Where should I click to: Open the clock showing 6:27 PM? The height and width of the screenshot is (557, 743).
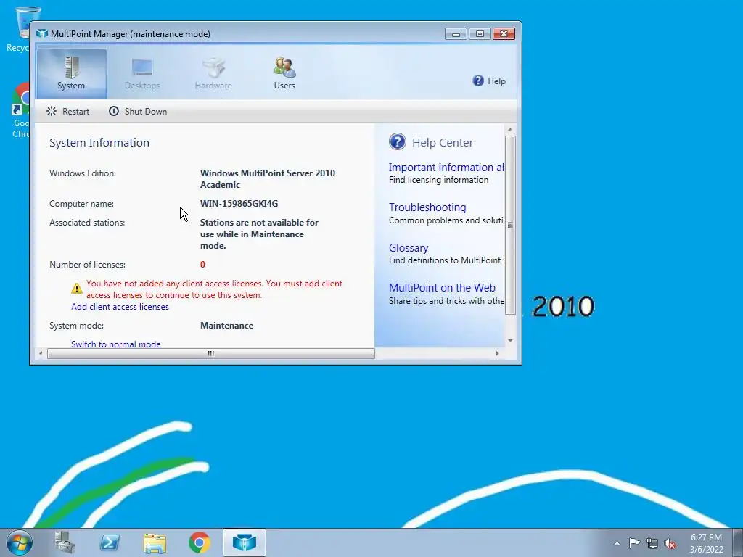pos(706,543)
